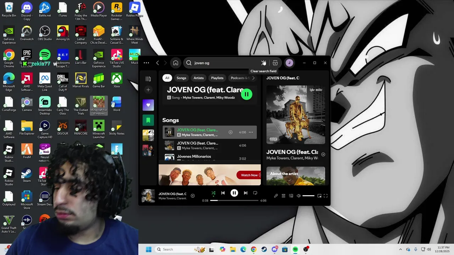
Task: Toggle shuffle in the player bar
Action: point(213,193)
